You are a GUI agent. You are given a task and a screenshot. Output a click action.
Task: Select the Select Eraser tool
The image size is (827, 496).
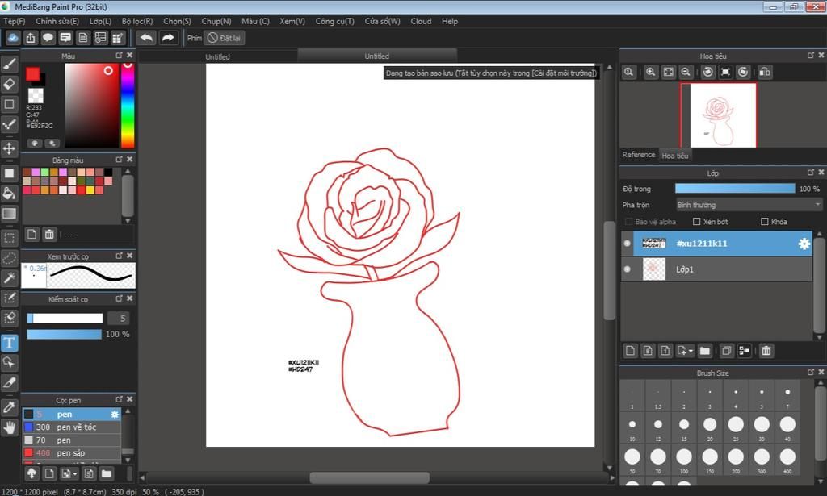click(x=10, y=318)
